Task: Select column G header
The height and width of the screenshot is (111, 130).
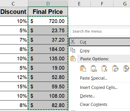Action: [122, 3]
